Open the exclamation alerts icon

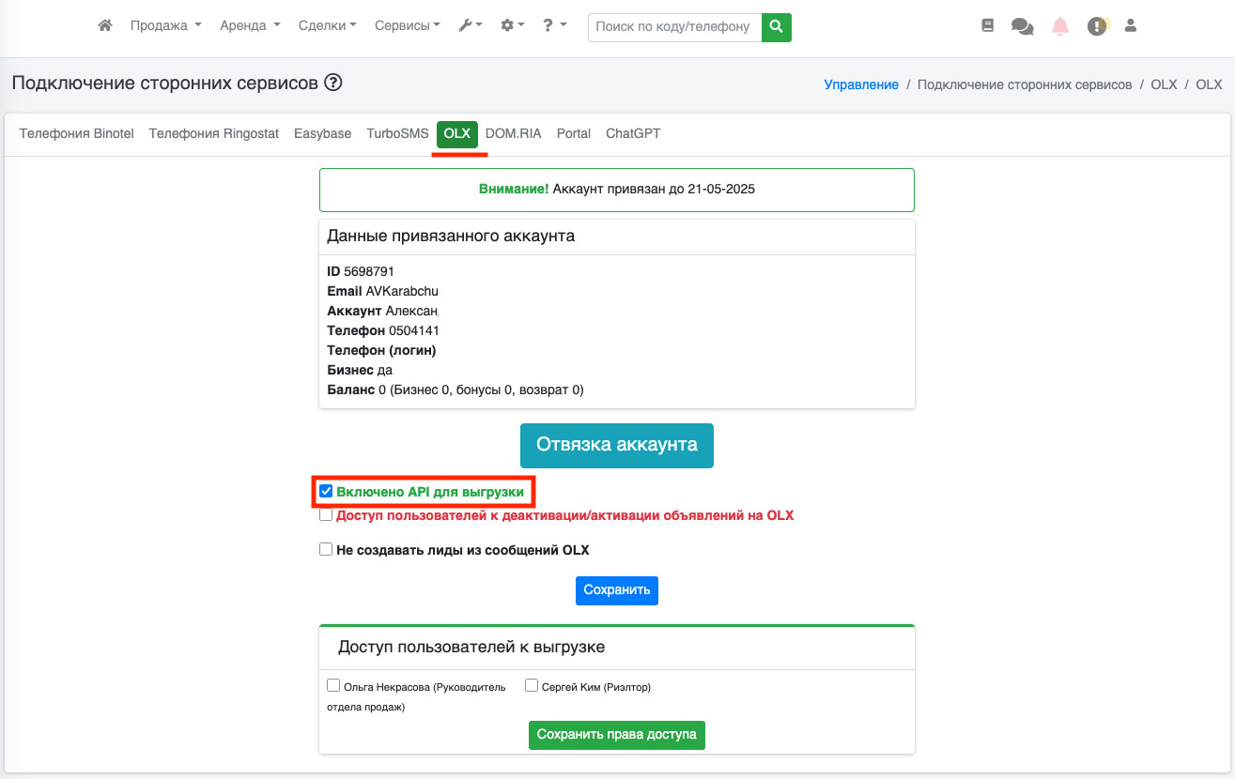[x=1097, y=26]
